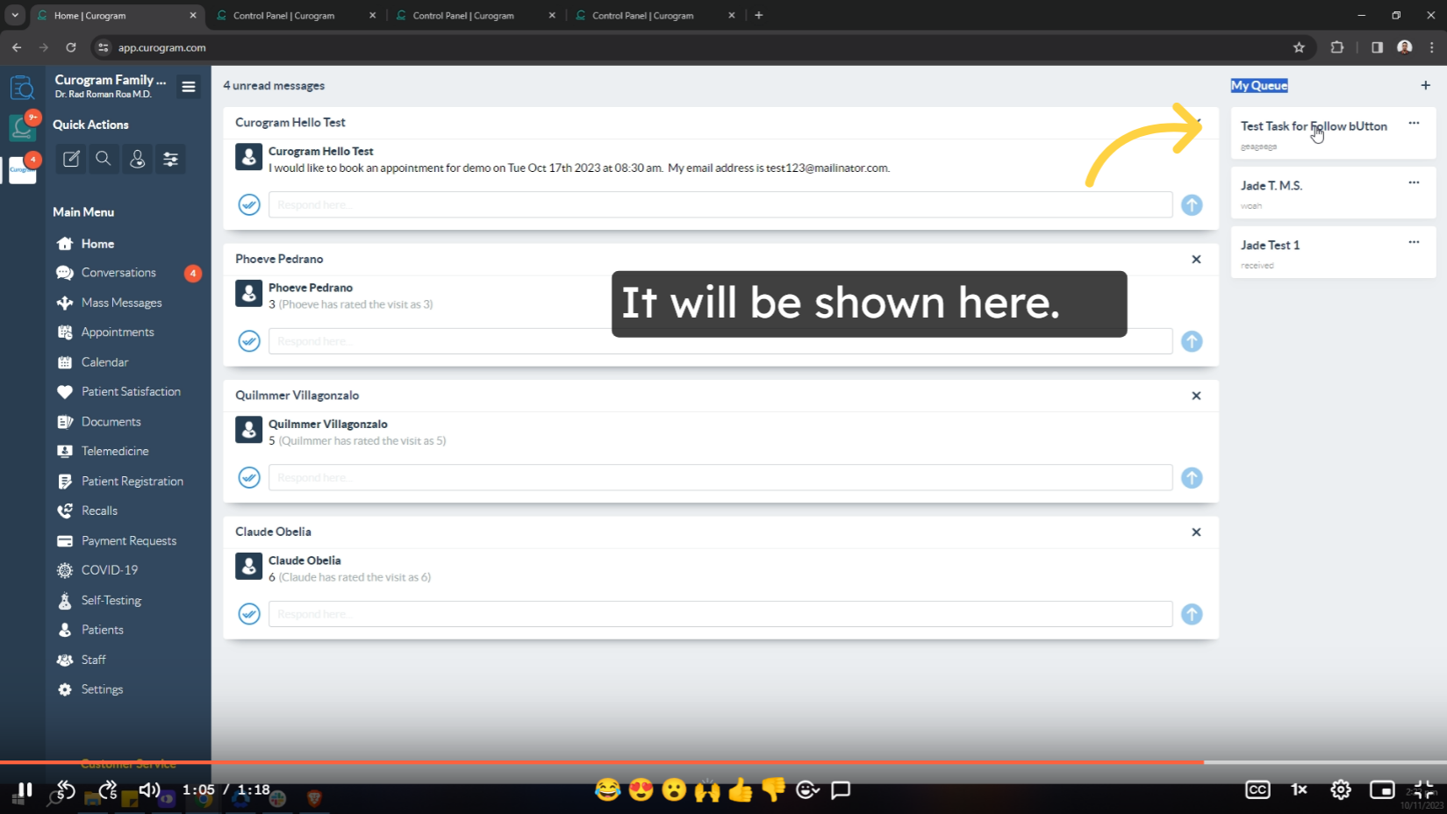Open options for Test Task for Follow bUtton
The height and width of the screenshot is (814, 1447).
click(x=1413, y=123)
